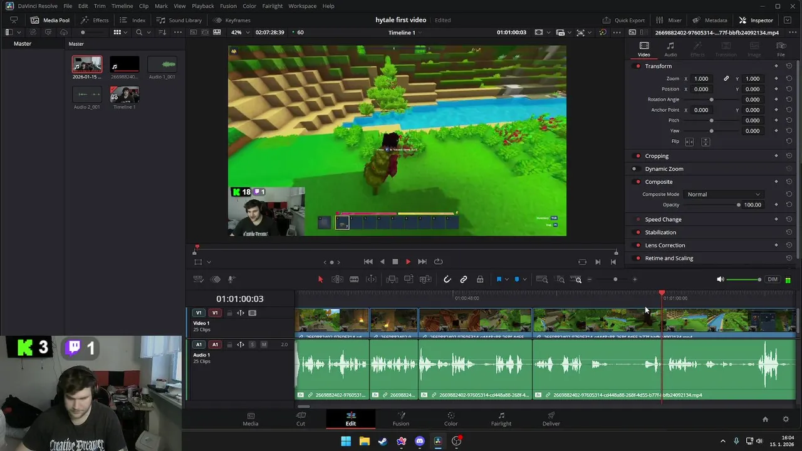Screen dimensions: 802x451
Task: Mute speaker volume icon in timeline toolbar
Action: [x=721, y=279]
